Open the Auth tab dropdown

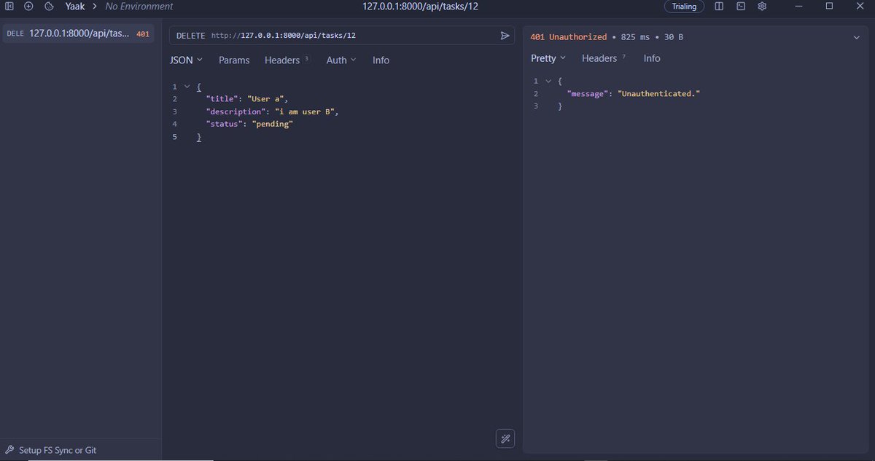pyautogui.click(x=341, y=60)
